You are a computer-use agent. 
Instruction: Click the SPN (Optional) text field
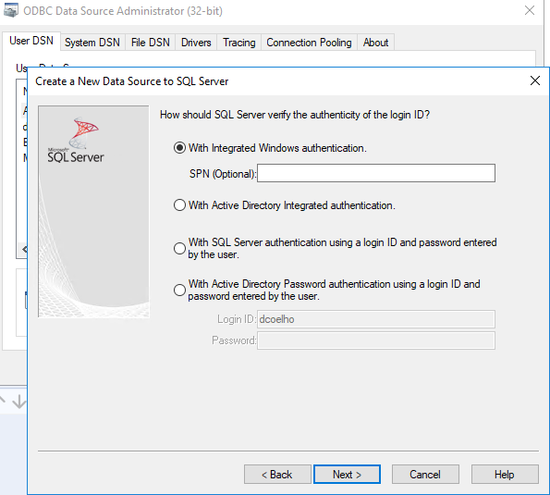click(376, 173)
